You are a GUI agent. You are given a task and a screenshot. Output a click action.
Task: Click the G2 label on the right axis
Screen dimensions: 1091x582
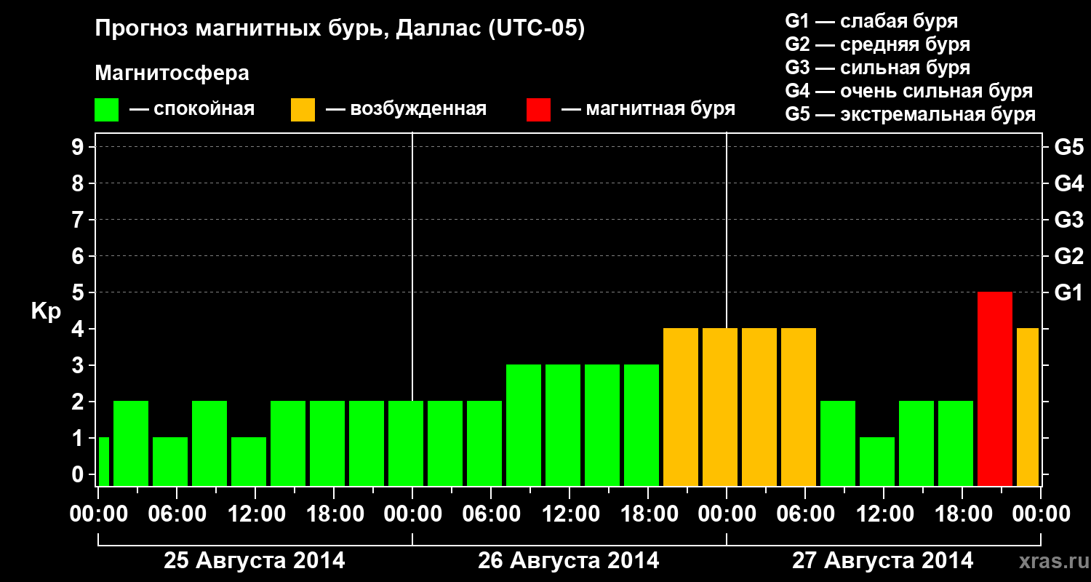1068,256
